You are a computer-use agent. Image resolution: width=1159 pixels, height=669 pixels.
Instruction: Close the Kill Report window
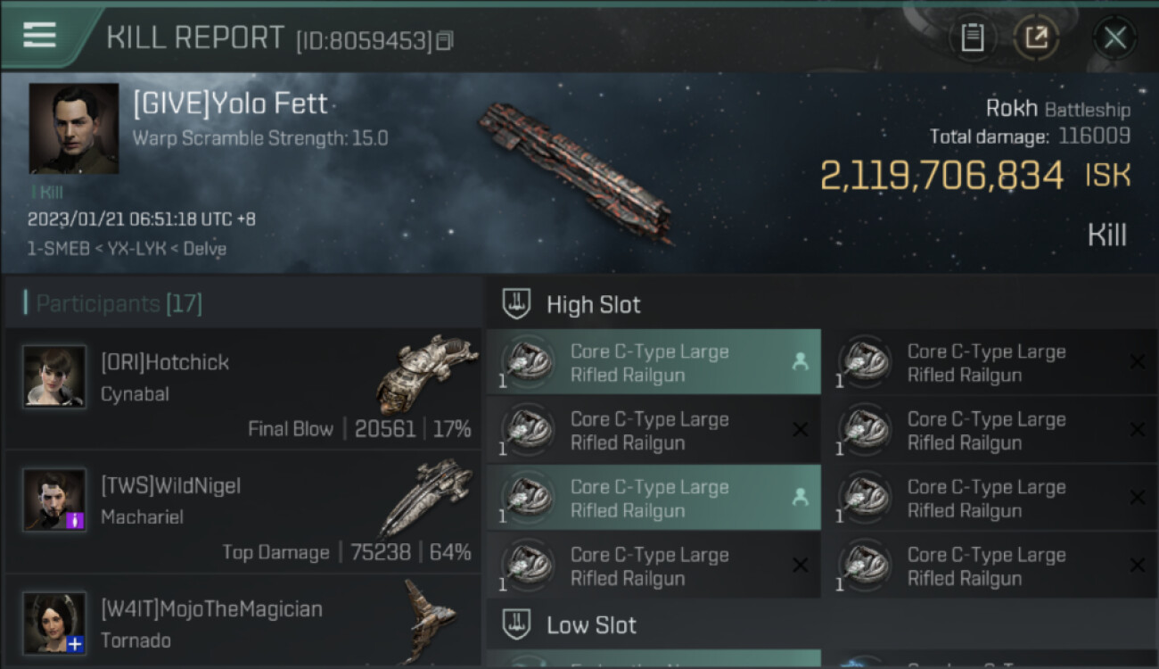point(1114,37)
